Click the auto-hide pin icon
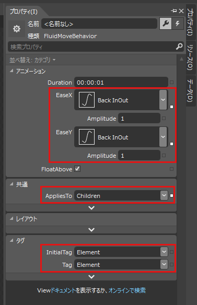Viewport: 197px width, 305px height. pyautogui.click(x=173, y=11)
